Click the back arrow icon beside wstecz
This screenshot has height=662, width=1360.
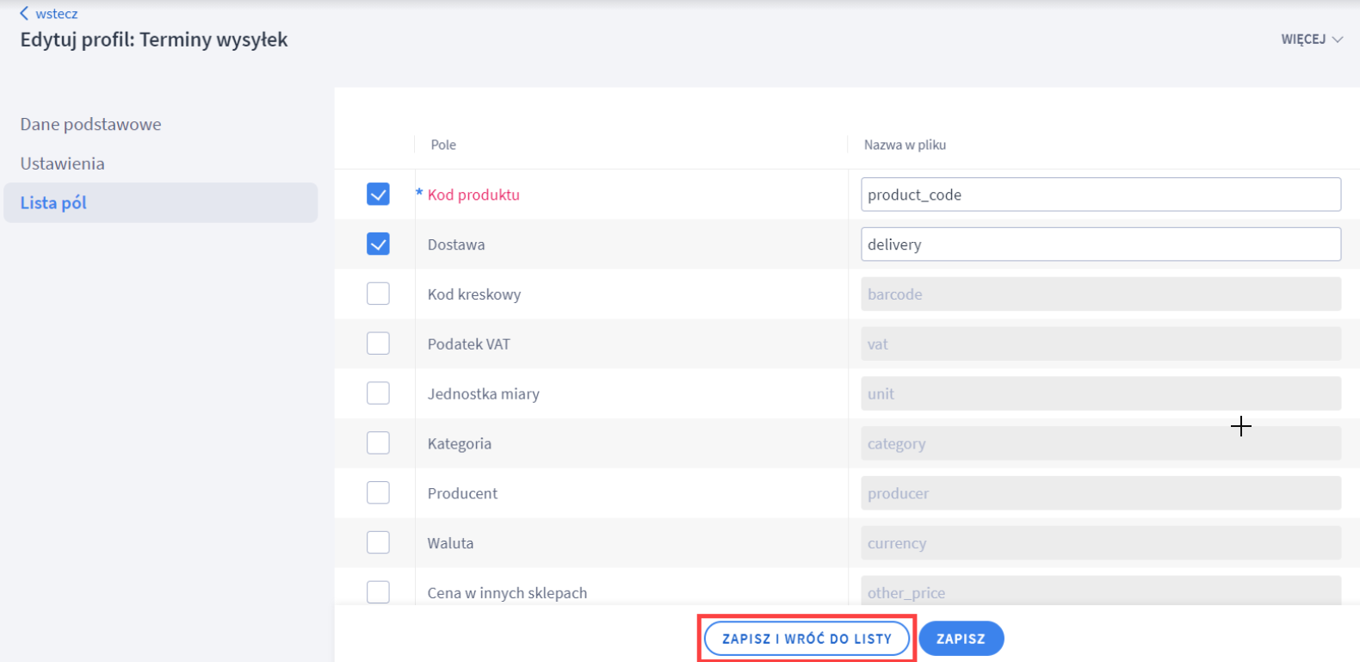[24, 14]
